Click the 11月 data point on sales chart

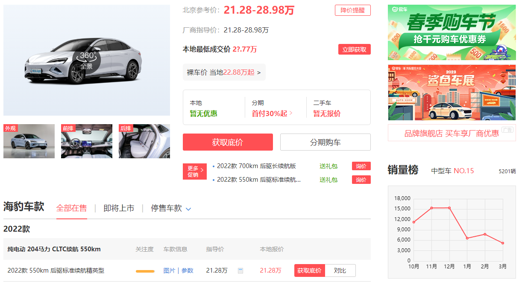[x=431, y=208]
